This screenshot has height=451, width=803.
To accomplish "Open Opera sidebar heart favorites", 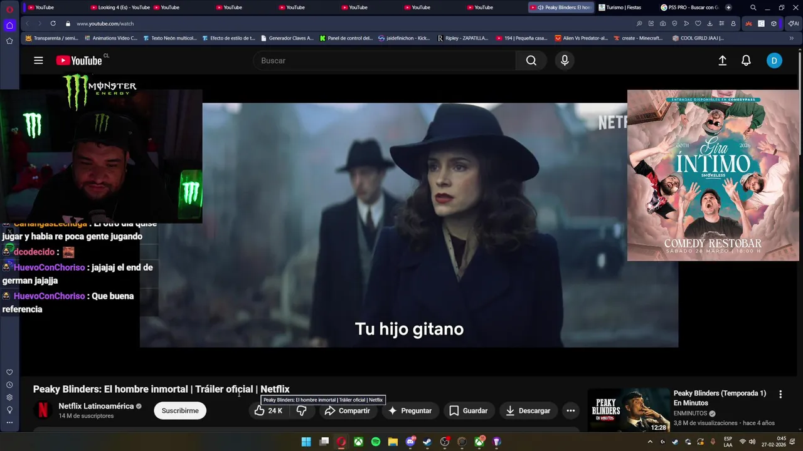I will click(9, 373).
